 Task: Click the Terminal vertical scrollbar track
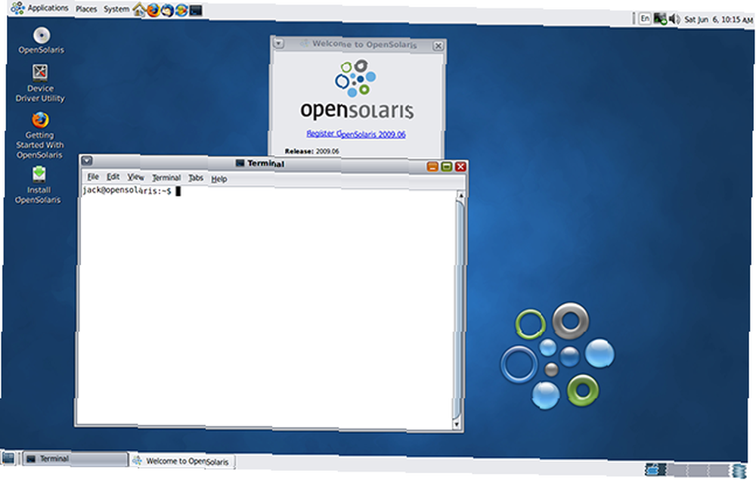(x=459, y=309)
